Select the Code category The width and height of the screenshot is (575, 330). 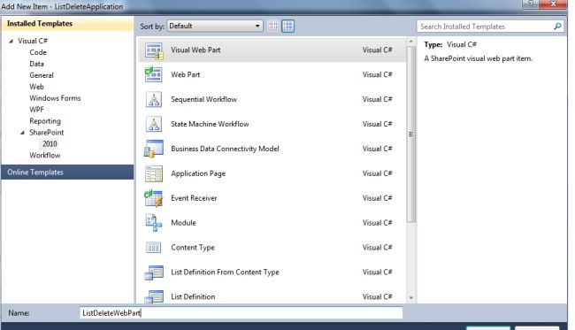(x=38, y=52)
